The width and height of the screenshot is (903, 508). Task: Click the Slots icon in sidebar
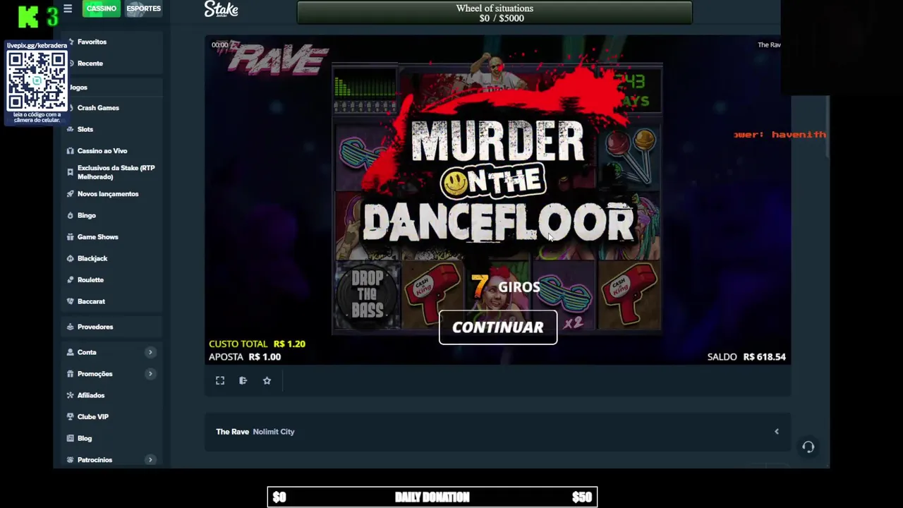click(71, 130)
